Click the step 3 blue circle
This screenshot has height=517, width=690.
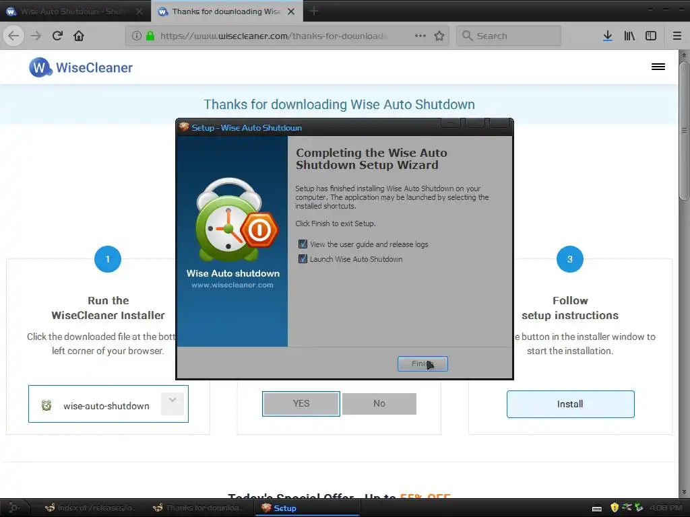tap(570, 259)
